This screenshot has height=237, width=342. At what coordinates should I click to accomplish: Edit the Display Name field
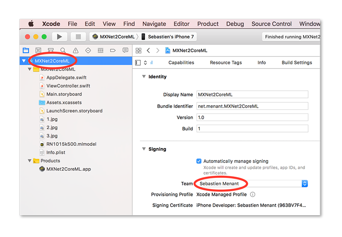(252, 95)
